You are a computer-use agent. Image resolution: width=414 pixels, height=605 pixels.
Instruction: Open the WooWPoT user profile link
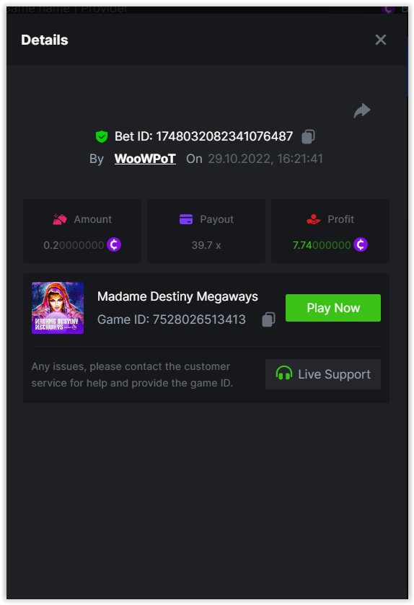click(145, 159)
